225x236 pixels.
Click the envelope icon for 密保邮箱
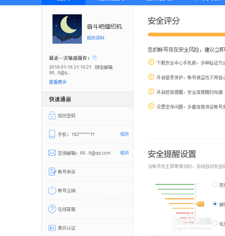pyautogui.click(x=52, y=153)
